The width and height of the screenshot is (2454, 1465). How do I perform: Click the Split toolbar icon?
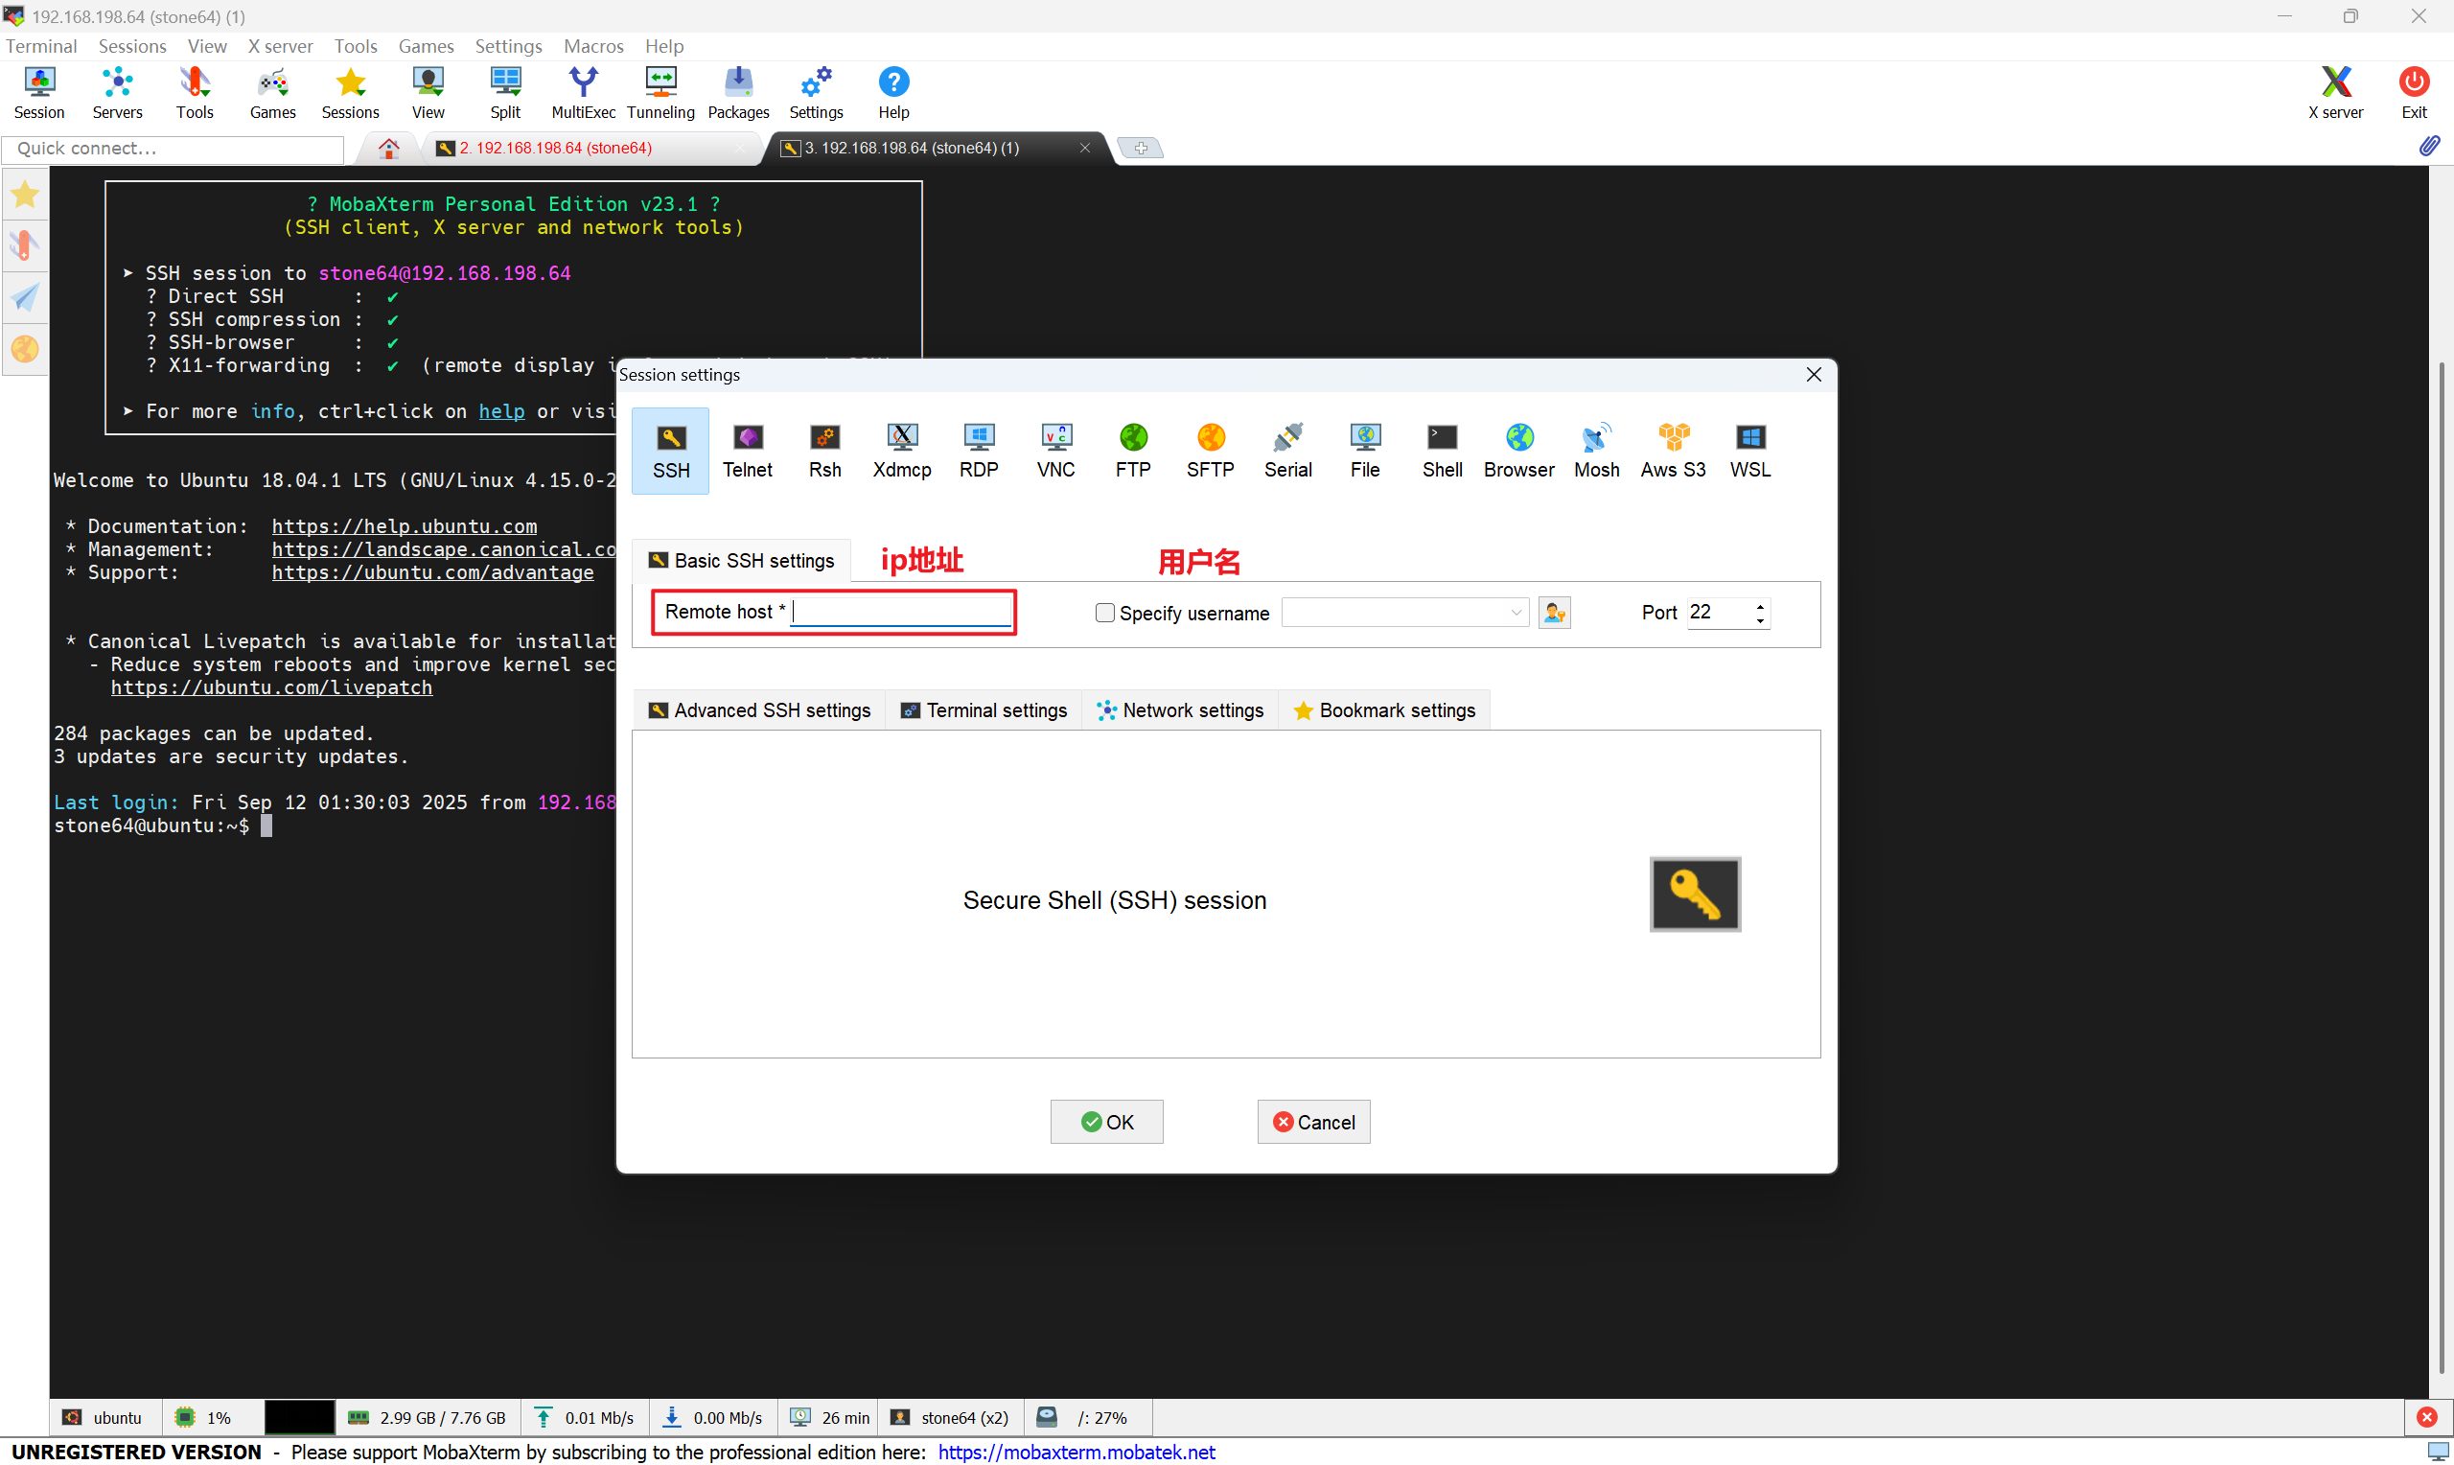point(505,93)
